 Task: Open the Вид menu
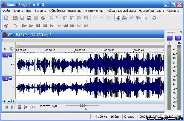click(x=29, y=11)
